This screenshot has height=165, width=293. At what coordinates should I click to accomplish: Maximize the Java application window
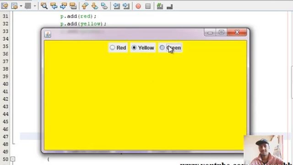tap(222, 32)
